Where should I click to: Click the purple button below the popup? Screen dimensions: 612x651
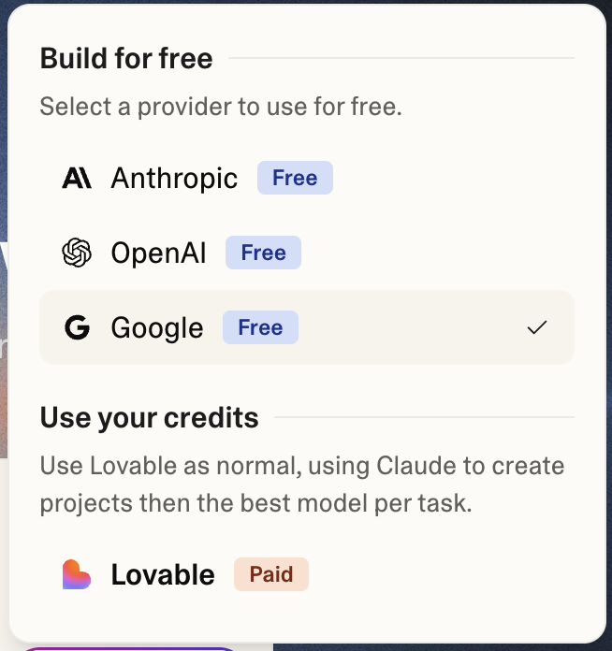click(x=131, y=647)
